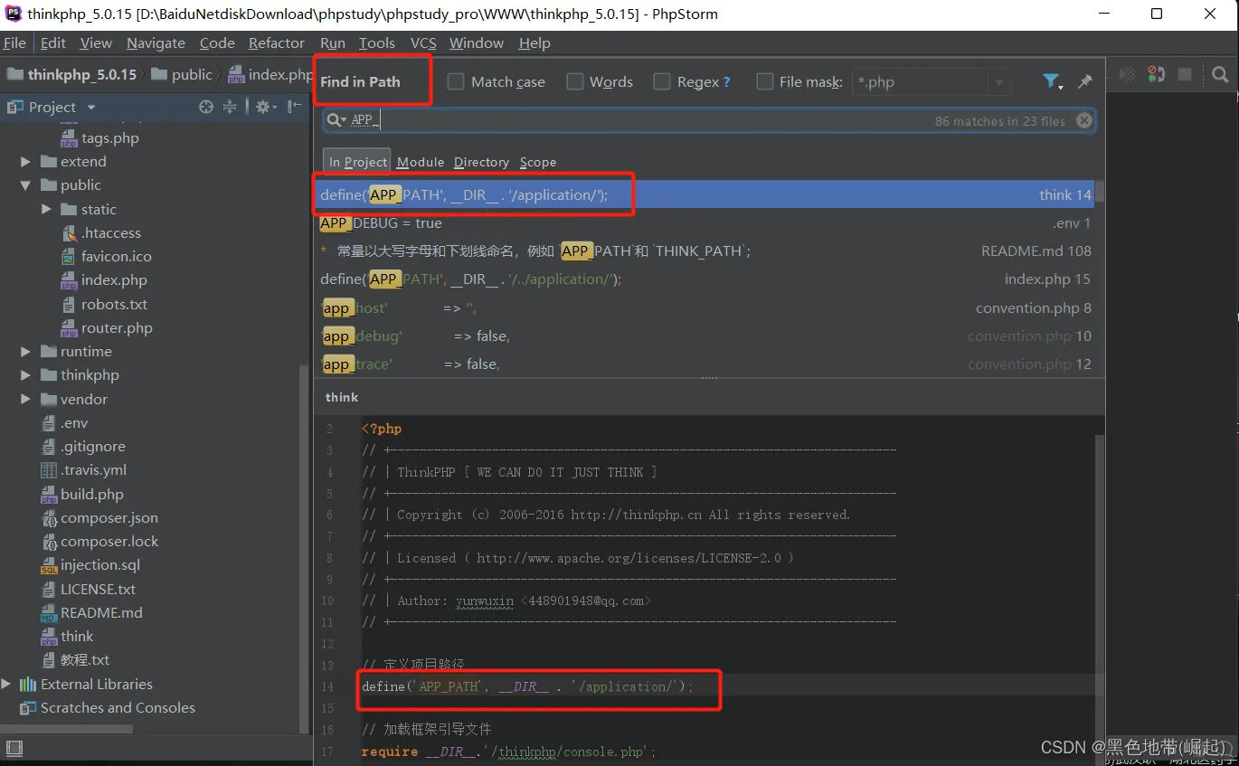Open the search history magnifier icon
1239x766 pixels.
(x=336, y=120)
